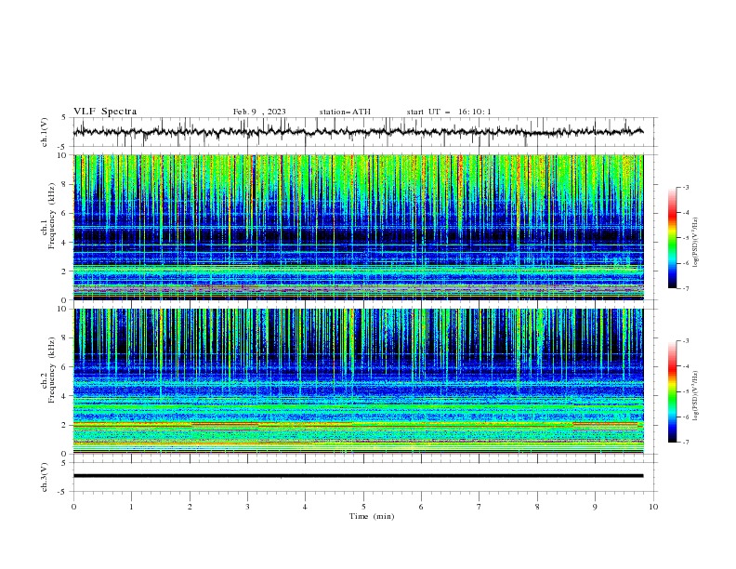Click the ch.1 spectrogram panel

(358, 227)
